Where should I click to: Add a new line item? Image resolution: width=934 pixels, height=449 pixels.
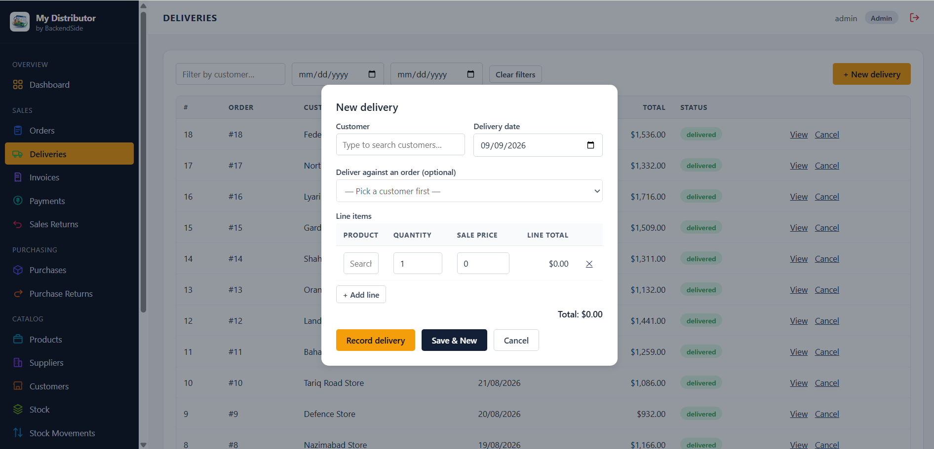(x=361, y=294)
